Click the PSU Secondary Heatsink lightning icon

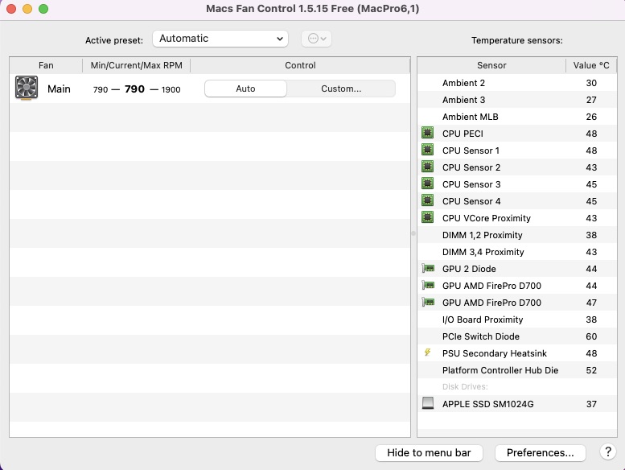[427, 352]
